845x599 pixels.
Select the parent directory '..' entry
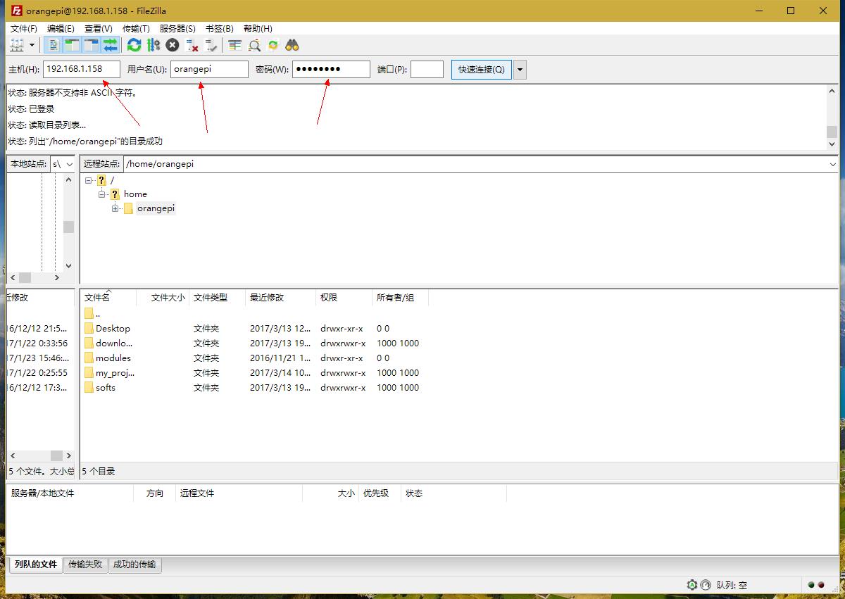pos(255,314)
